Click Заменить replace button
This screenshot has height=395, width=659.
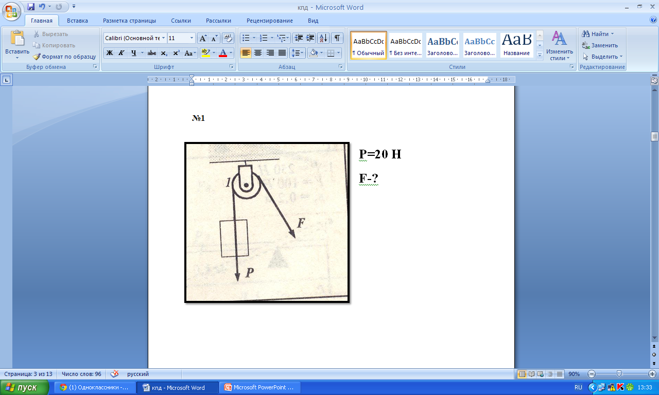pyautogui.click(x=600, y=45)
